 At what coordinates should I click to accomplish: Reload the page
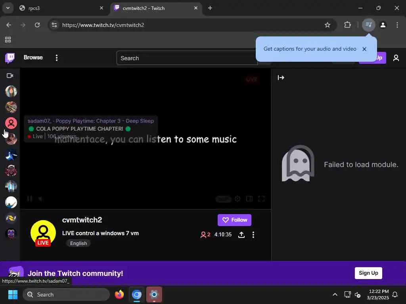[x=37, y=25]
